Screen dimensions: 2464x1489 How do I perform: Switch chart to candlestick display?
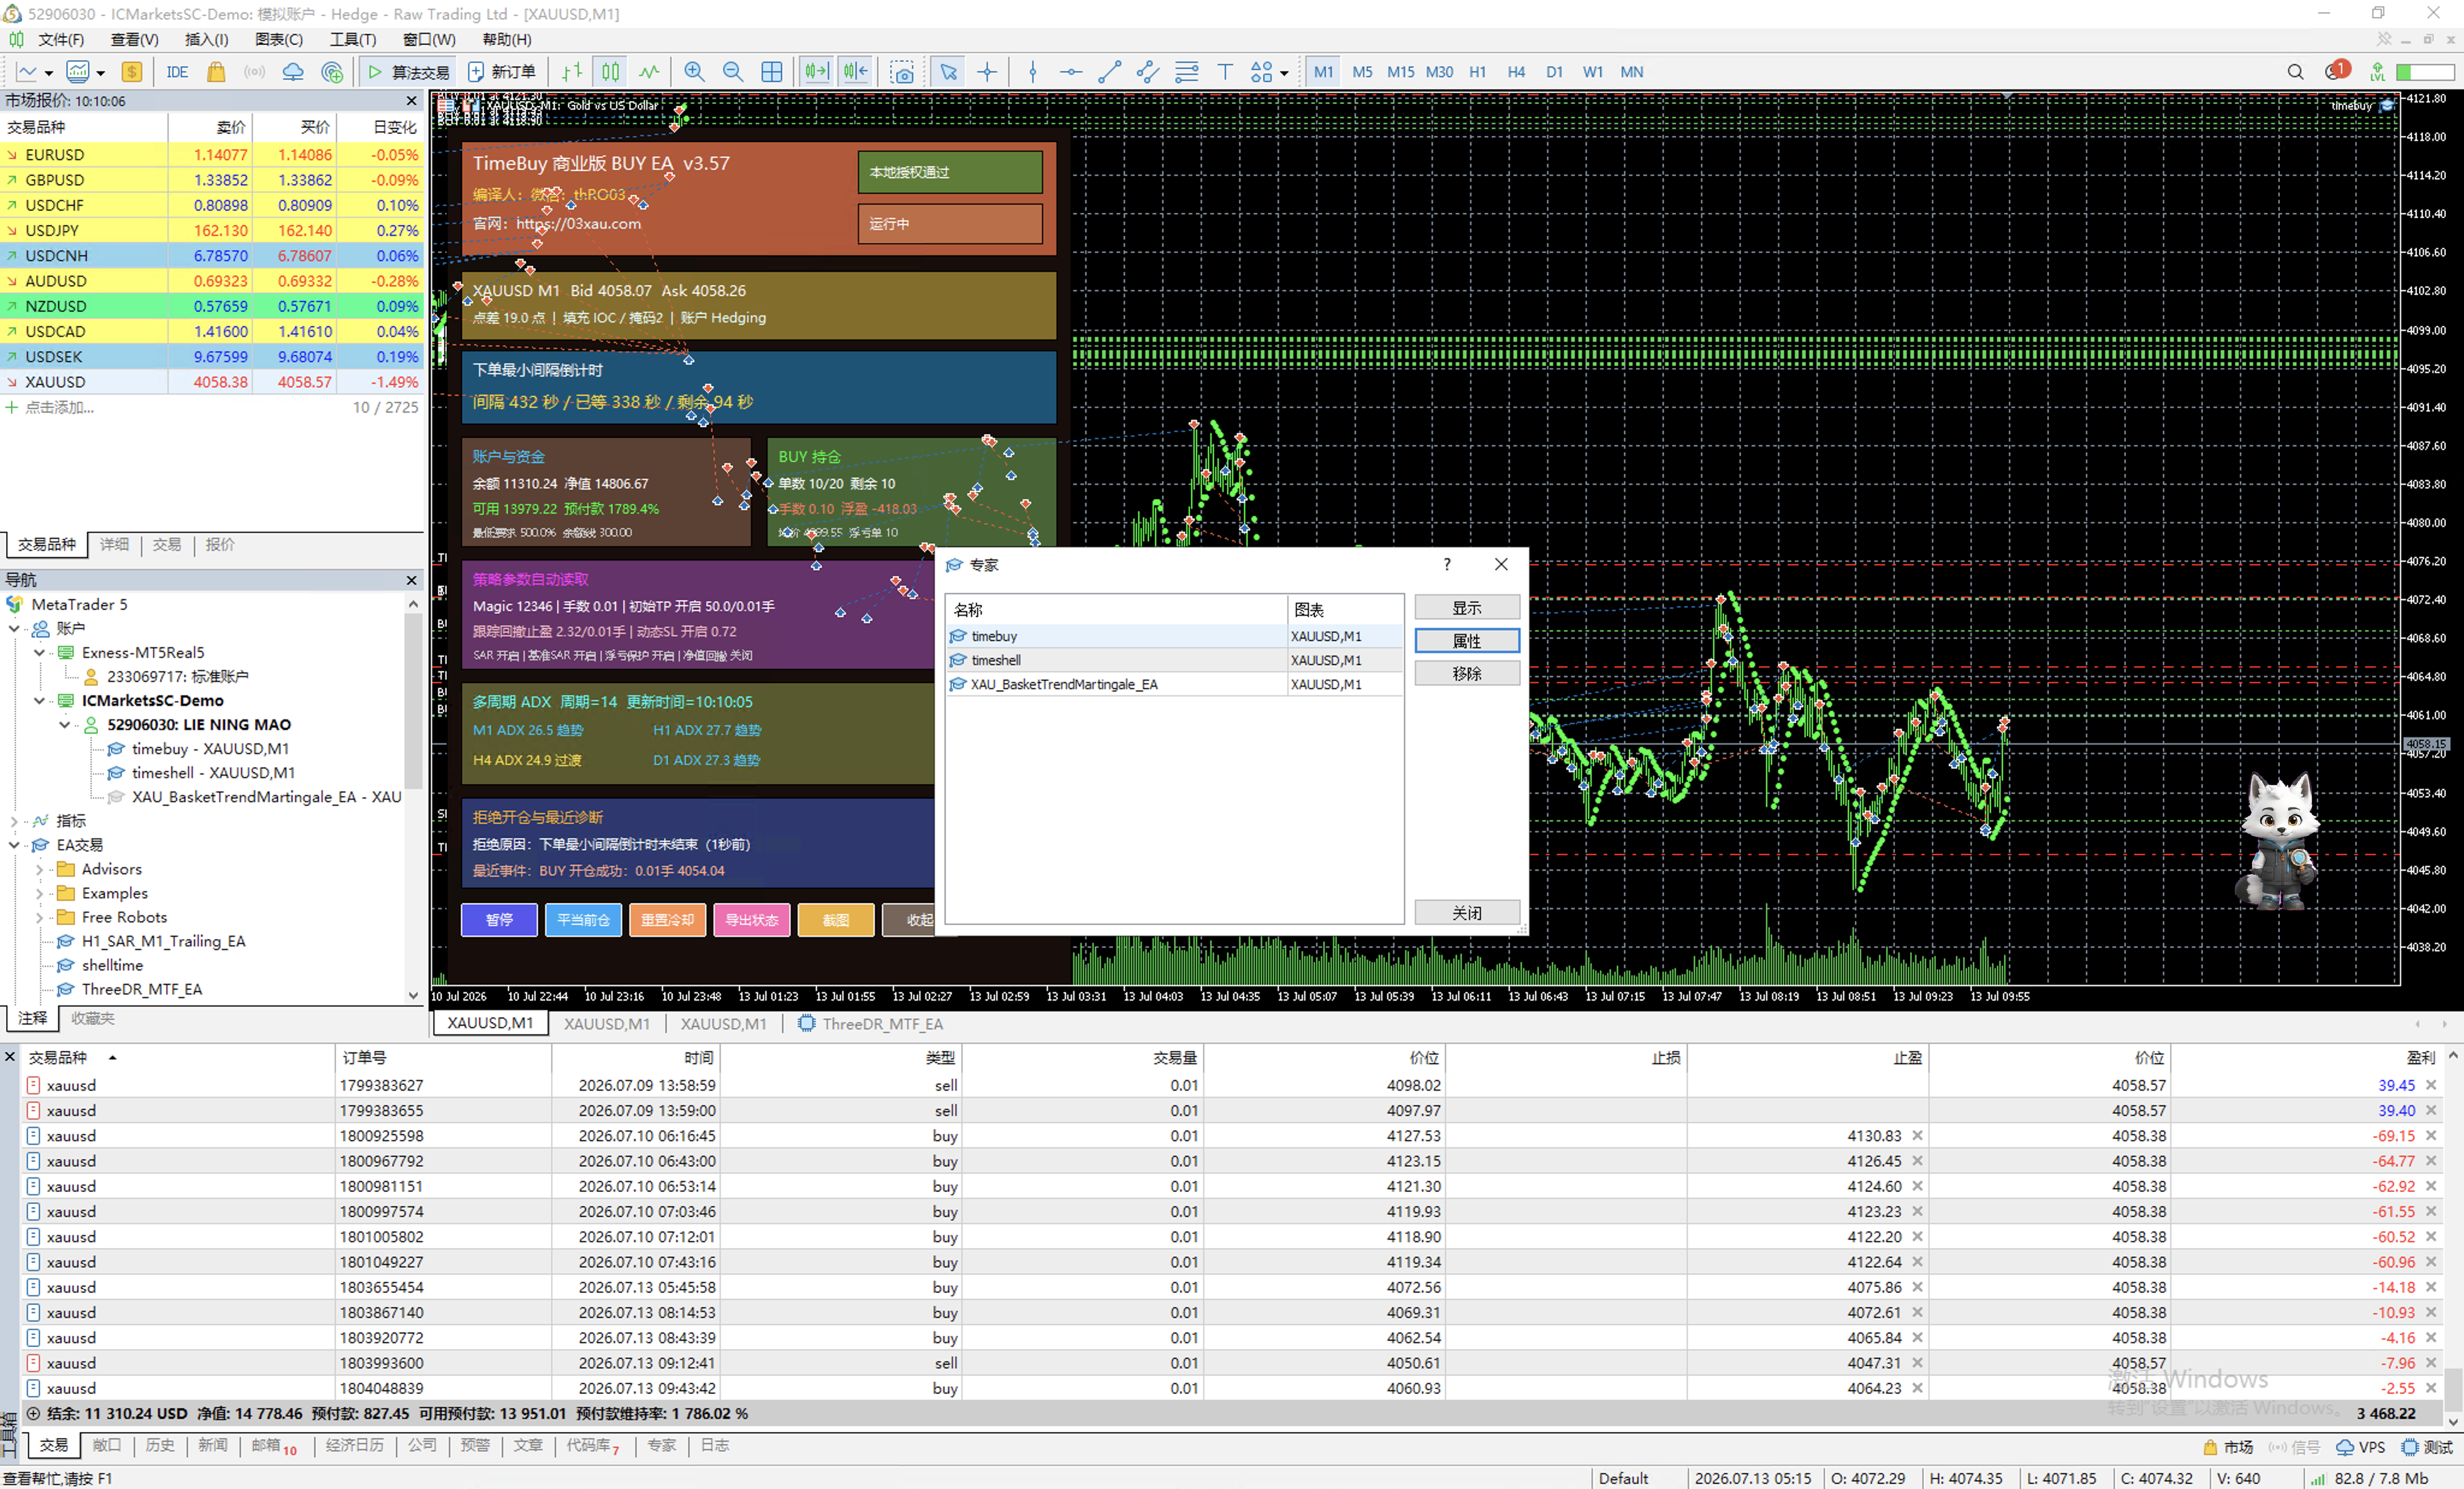click(x=611, y=72)
